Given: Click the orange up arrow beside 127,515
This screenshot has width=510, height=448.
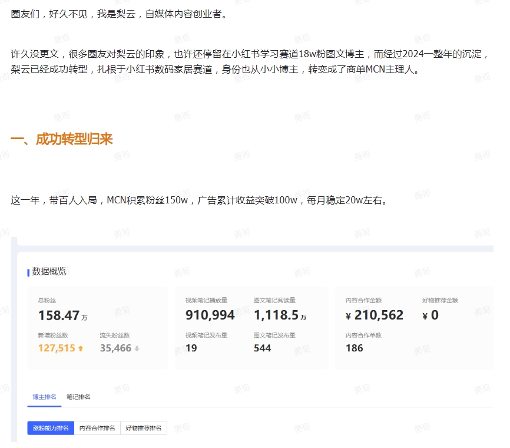Looking at the screenshot, I should (x=81, y=348).
